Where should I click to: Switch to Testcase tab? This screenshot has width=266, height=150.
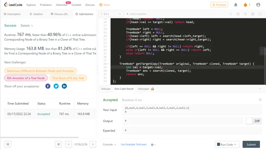pyautogui.click(x=106, y=89)
